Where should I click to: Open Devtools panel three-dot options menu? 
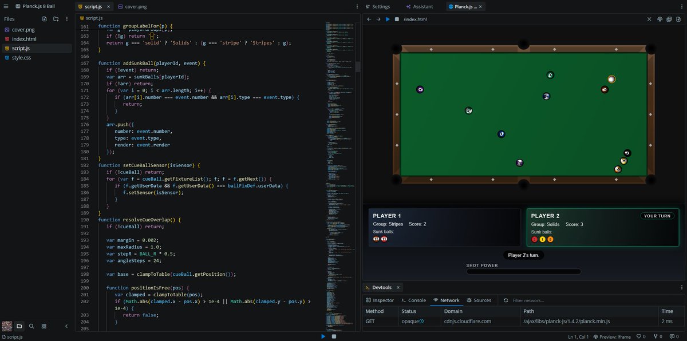(681, 287)
